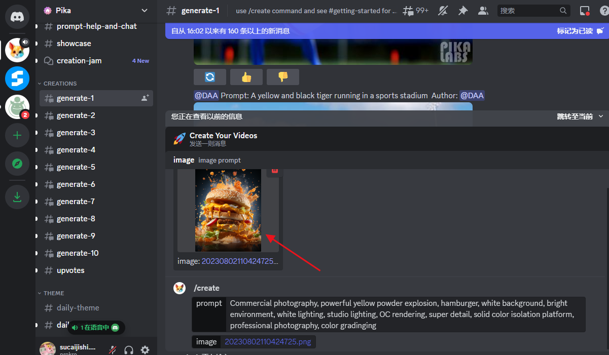Viewport: 609px width, 355px height.
Task: Collapse the CREATIONS channel category
Action: coord(59,84)
